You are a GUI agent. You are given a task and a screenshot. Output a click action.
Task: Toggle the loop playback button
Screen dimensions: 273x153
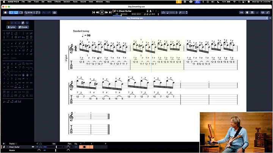pyautogui.click(x=163, y=12)
